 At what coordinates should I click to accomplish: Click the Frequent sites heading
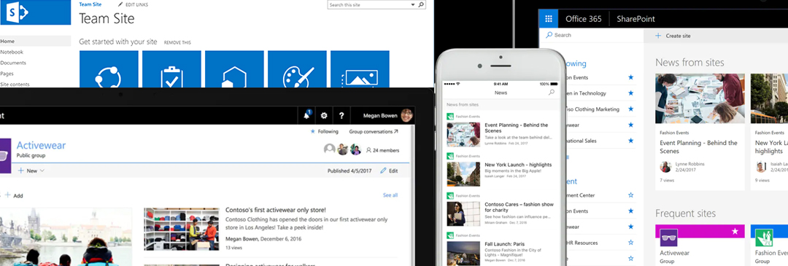(x=685, y=214)
